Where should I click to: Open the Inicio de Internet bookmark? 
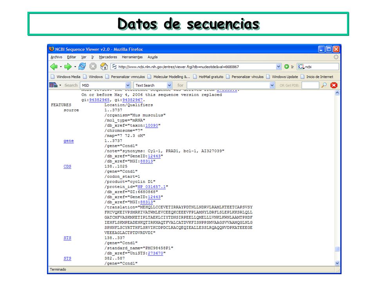point(317,77)
